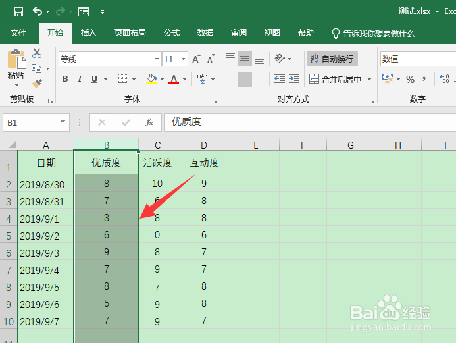Click the formula bar Cancel X
The image size is (456, 343).
[102, 122]
